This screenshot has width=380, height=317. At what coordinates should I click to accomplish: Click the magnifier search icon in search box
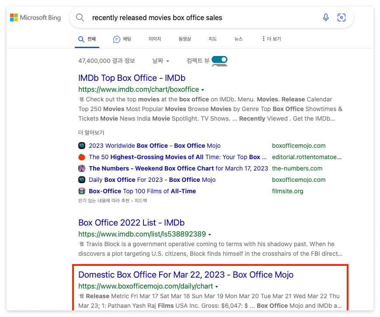80,17
